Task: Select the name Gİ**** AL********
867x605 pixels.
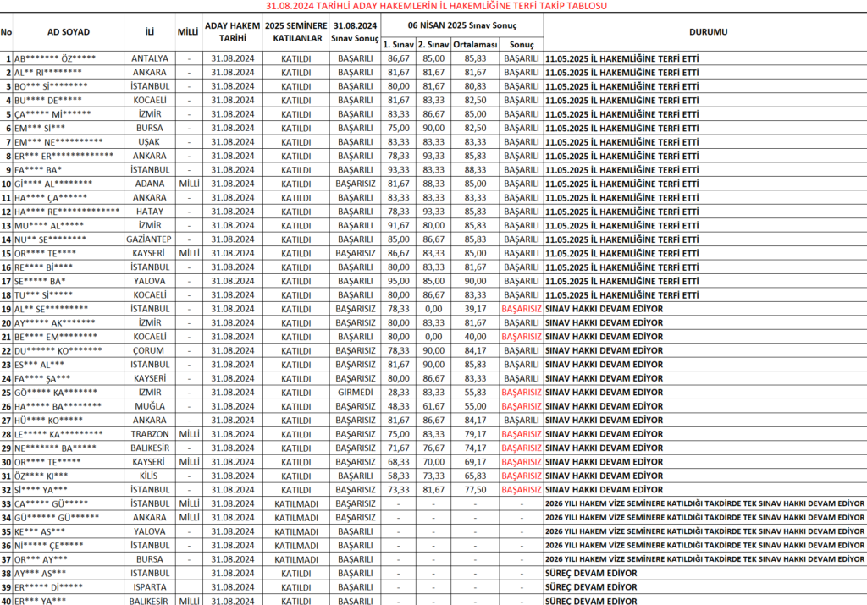Action: pyautogui.click(x=53, y=184)
